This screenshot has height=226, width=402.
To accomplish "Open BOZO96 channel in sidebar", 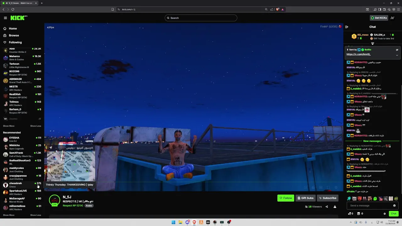I will click(x=22, y=73).
